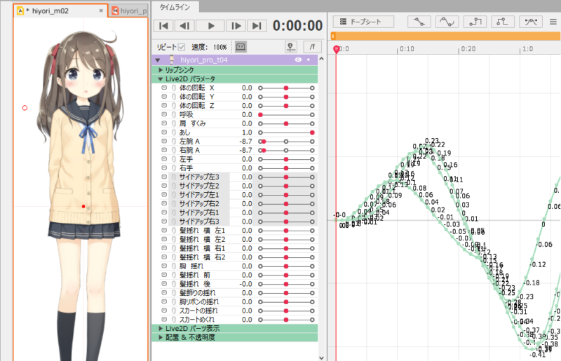Open the ドープシート dope sheet view
The image size is (561, 361).
click(x=363, y=22)
